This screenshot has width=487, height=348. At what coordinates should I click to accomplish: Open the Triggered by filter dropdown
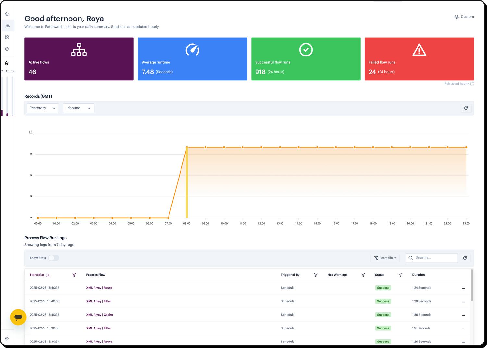pyautogui.click(x=315, y=275)
